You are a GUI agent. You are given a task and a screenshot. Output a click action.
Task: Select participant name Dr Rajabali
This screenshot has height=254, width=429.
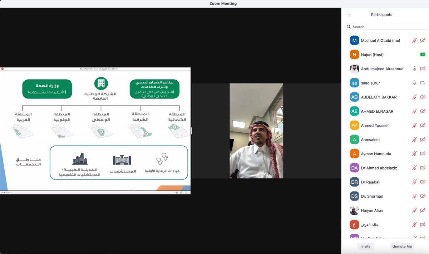tap(370, 182)
